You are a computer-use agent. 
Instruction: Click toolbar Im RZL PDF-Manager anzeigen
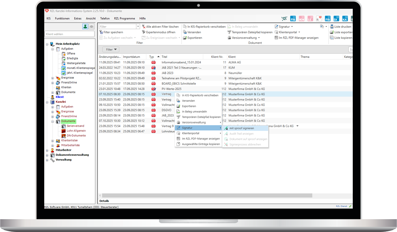pos(297,38)
